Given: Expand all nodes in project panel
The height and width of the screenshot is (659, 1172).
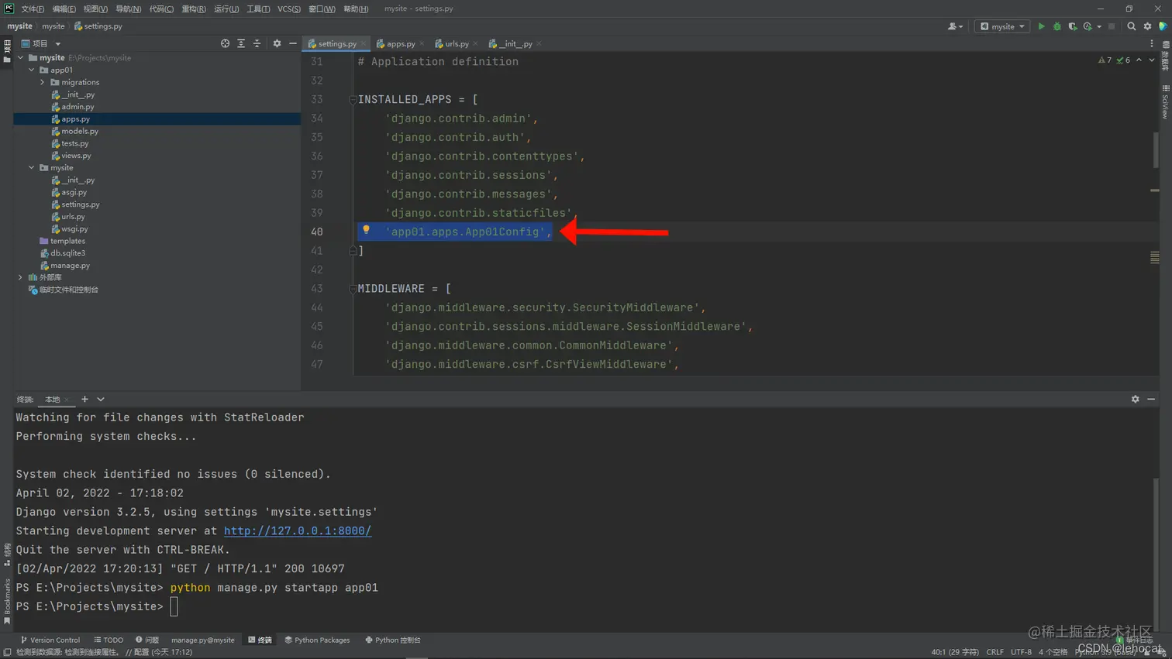Looking at the screenshot, I should [241, 43].
